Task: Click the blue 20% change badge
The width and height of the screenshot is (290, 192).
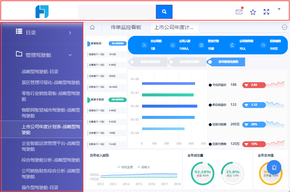Action: click(254, 125)
